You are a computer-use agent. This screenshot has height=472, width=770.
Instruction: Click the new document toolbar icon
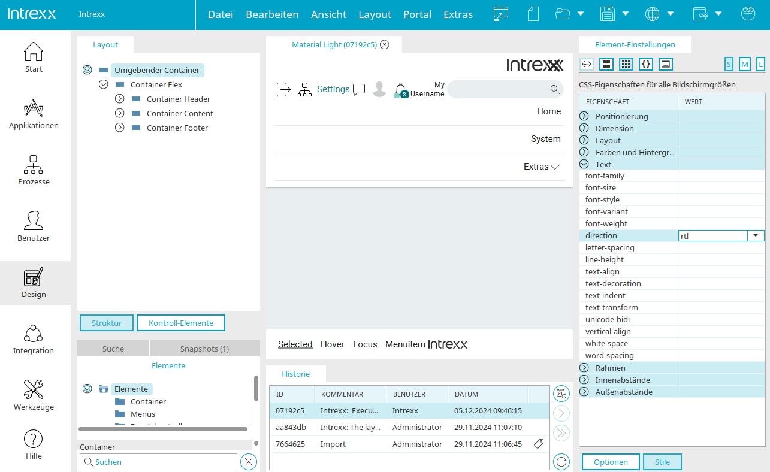pyautogui.click(x=533, y=14)
